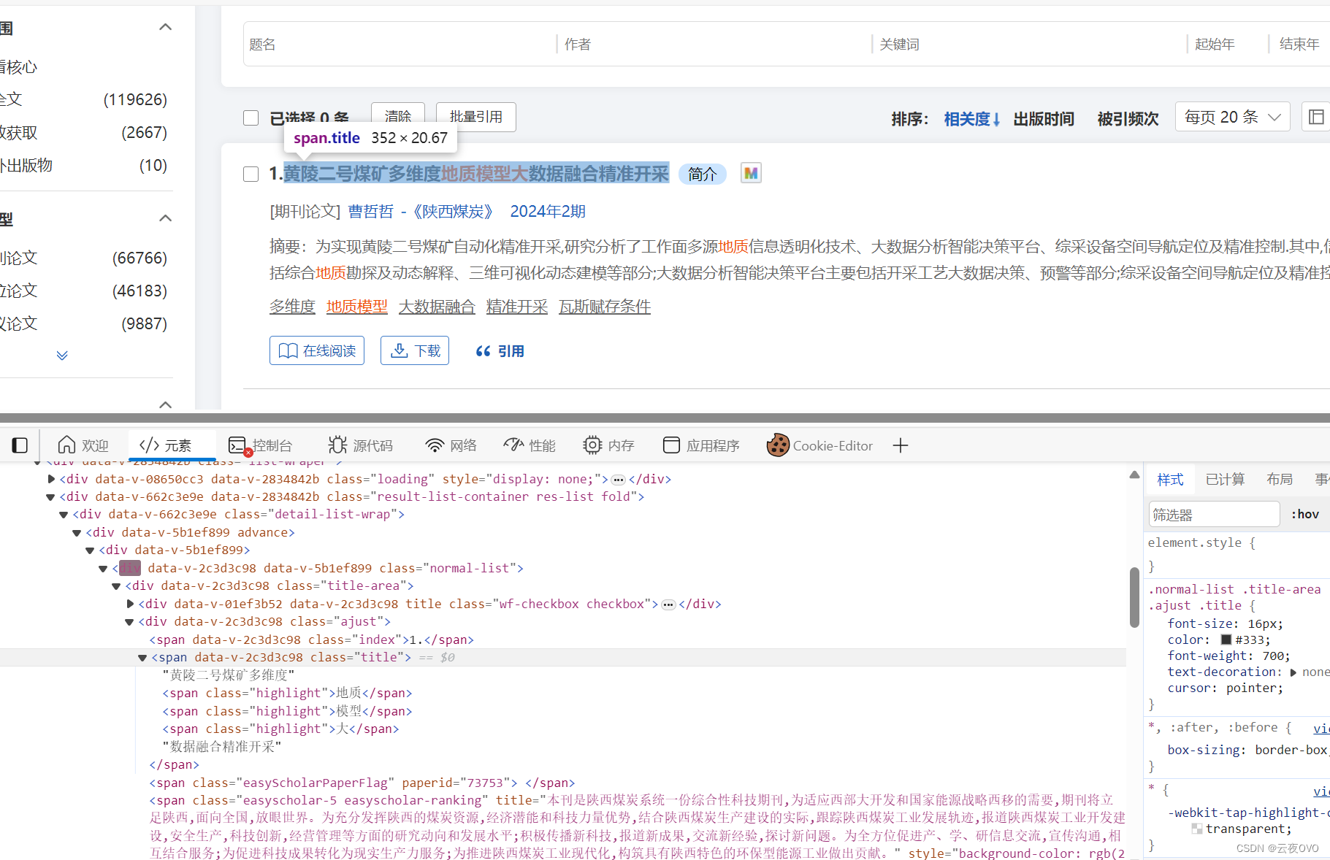Open the 布局 layout tab
Screen dimensions: 1330x860
1280,479
